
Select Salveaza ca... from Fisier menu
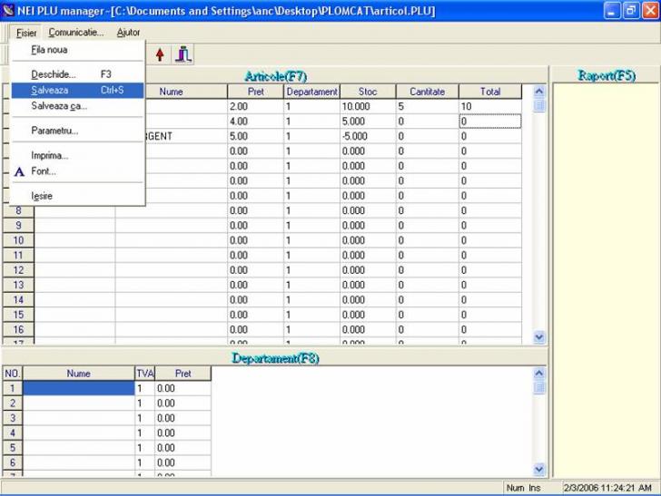(59, 106)
